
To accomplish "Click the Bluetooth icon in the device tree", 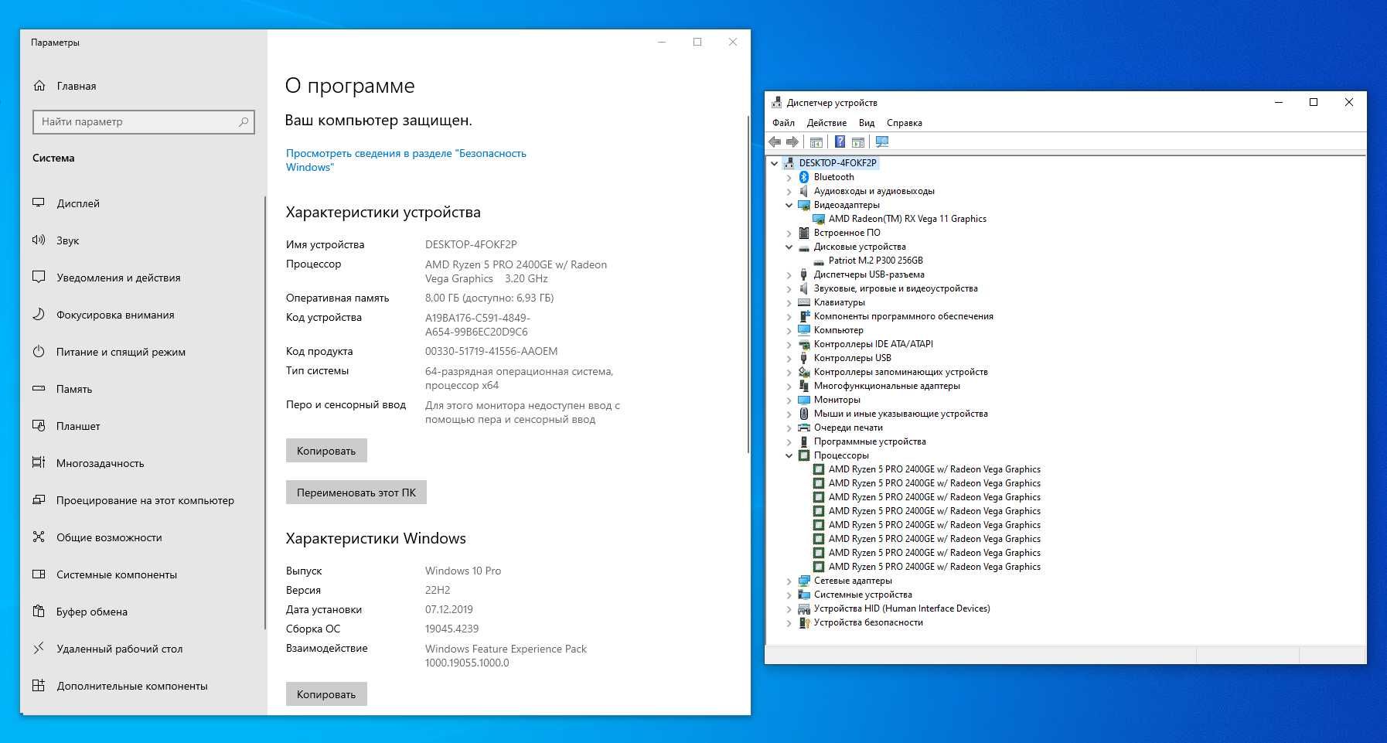I will 804,177.
